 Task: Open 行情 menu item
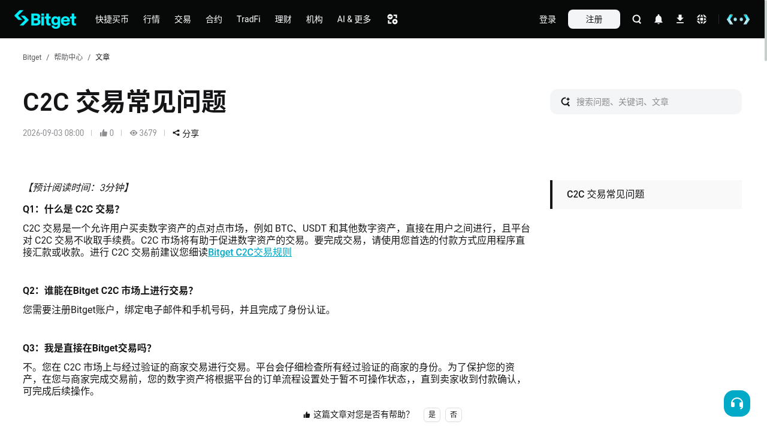[152, 19]
